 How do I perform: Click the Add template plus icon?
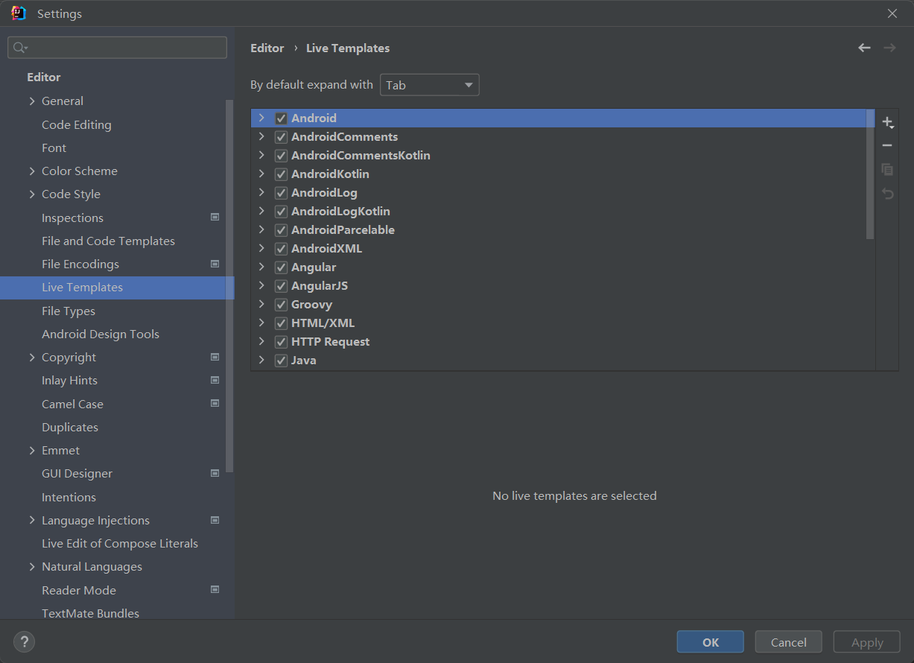tap(886, 122)
